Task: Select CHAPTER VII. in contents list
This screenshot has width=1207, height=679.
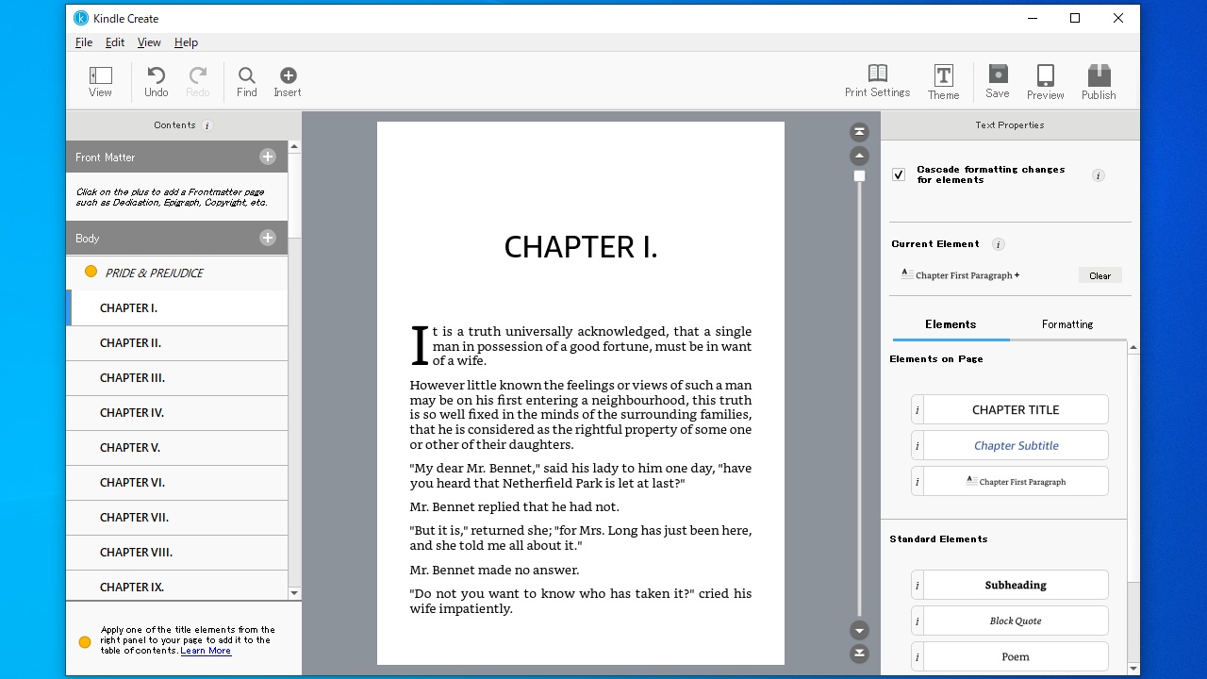Action: coord(177,518)
